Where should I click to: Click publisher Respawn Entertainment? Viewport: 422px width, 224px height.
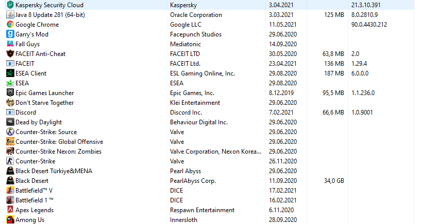tap(202, 210)
